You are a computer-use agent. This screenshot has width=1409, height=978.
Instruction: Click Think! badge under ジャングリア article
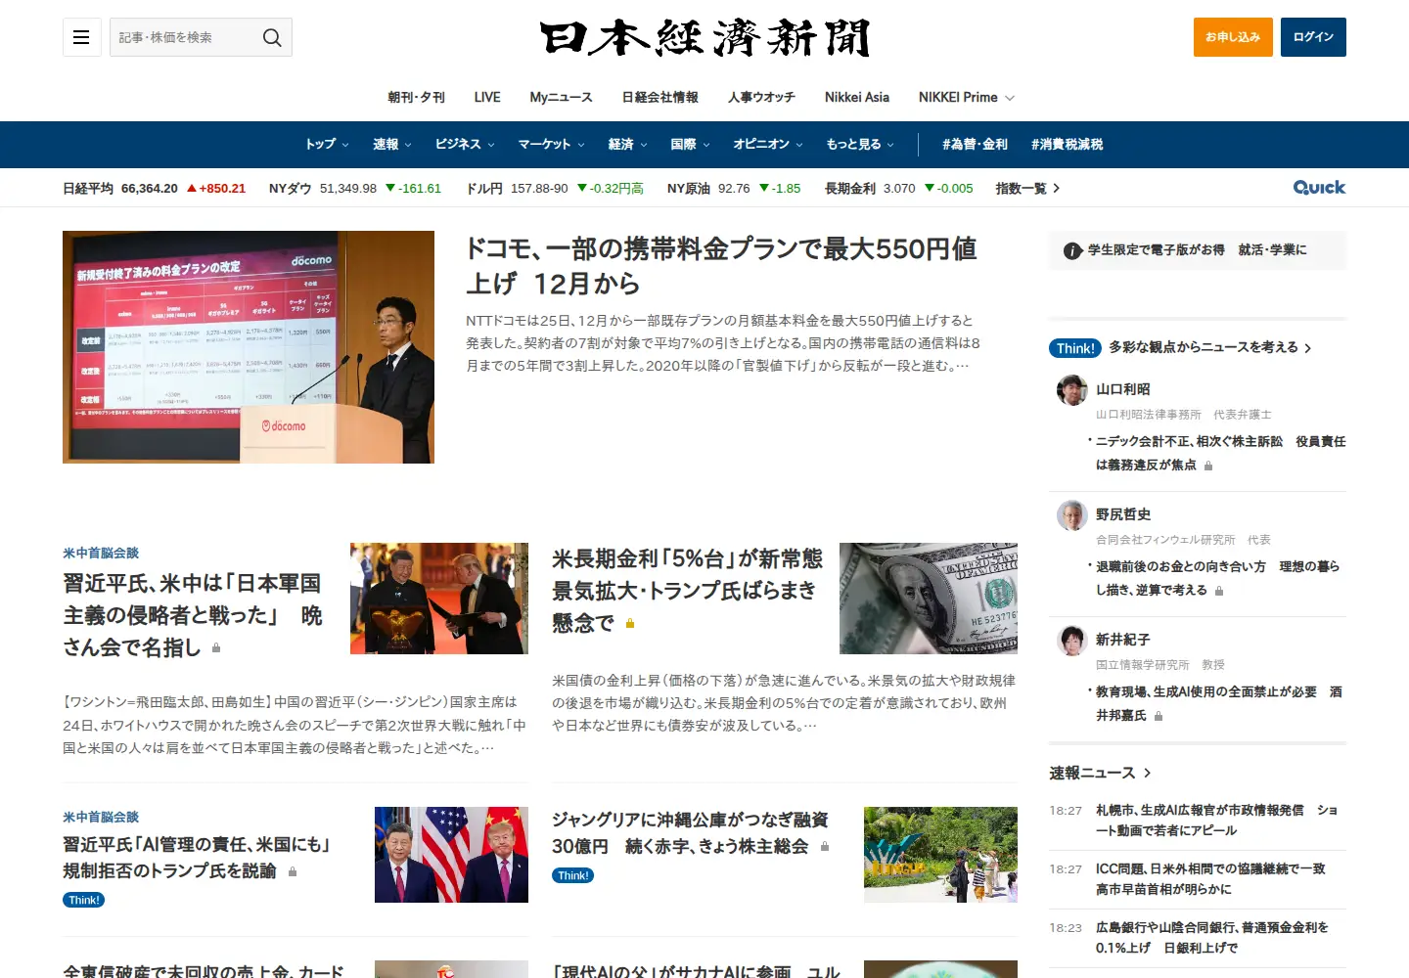pyautogui.click(x=573, y=875)
